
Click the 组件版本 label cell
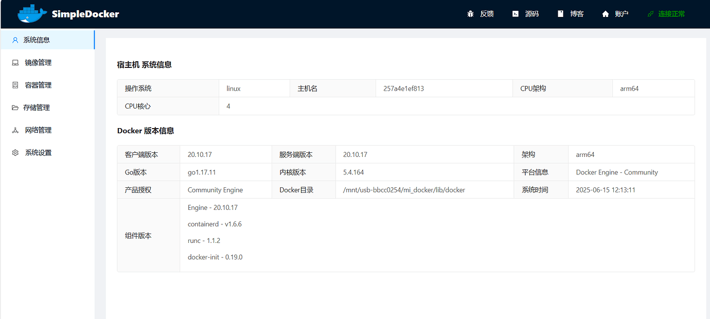[149, 235]
